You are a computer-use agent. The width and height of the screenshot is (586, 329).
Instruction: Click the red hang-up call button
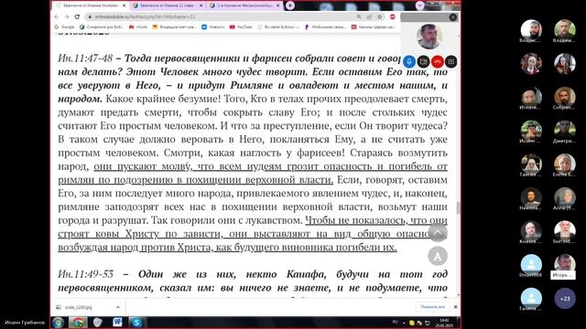point(438,61)
